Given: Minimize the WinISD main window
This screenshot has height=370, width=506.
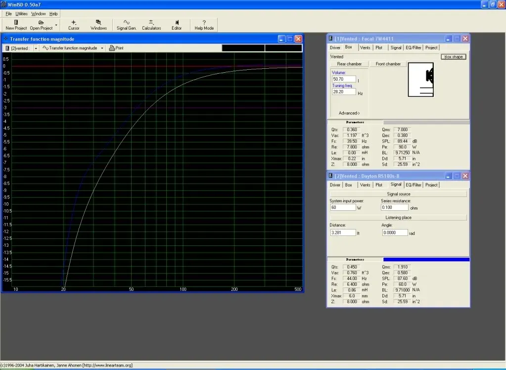Looking at the screenshot, I should click(x=484, y=4).
